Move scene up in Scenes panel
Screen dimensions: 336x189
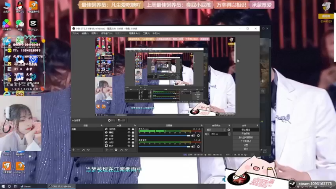[84, 150]
